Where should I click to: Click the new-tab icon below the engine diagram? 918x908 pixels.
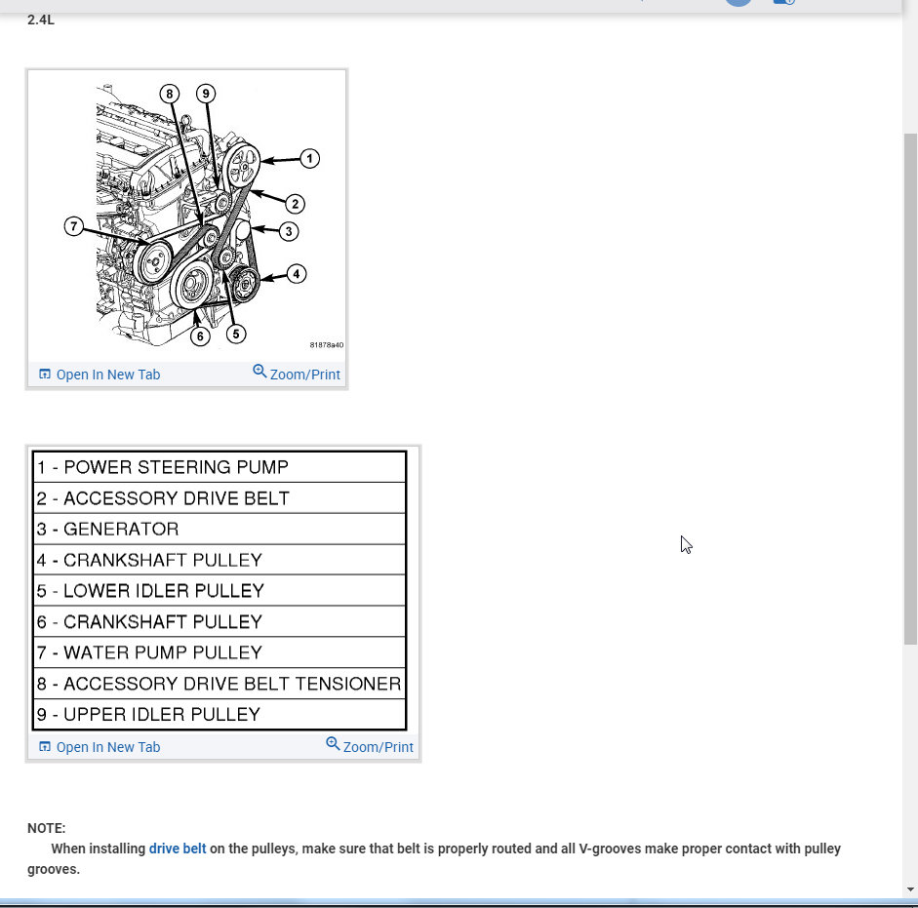(45, 375)
